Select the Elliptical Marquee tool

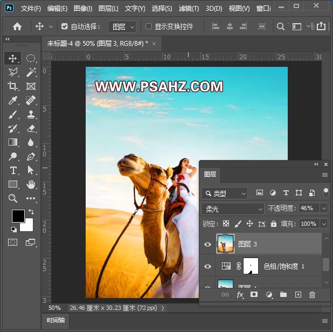coord(31,58)
